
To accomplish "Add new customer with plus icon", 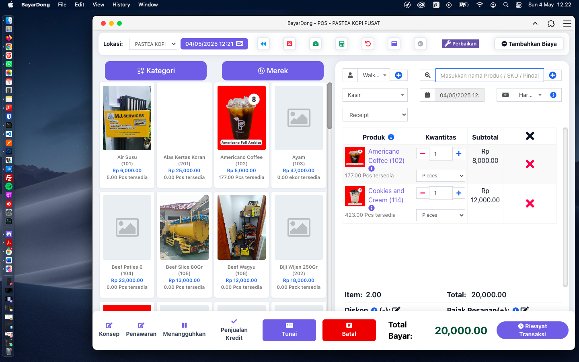I will pos(398,75).
